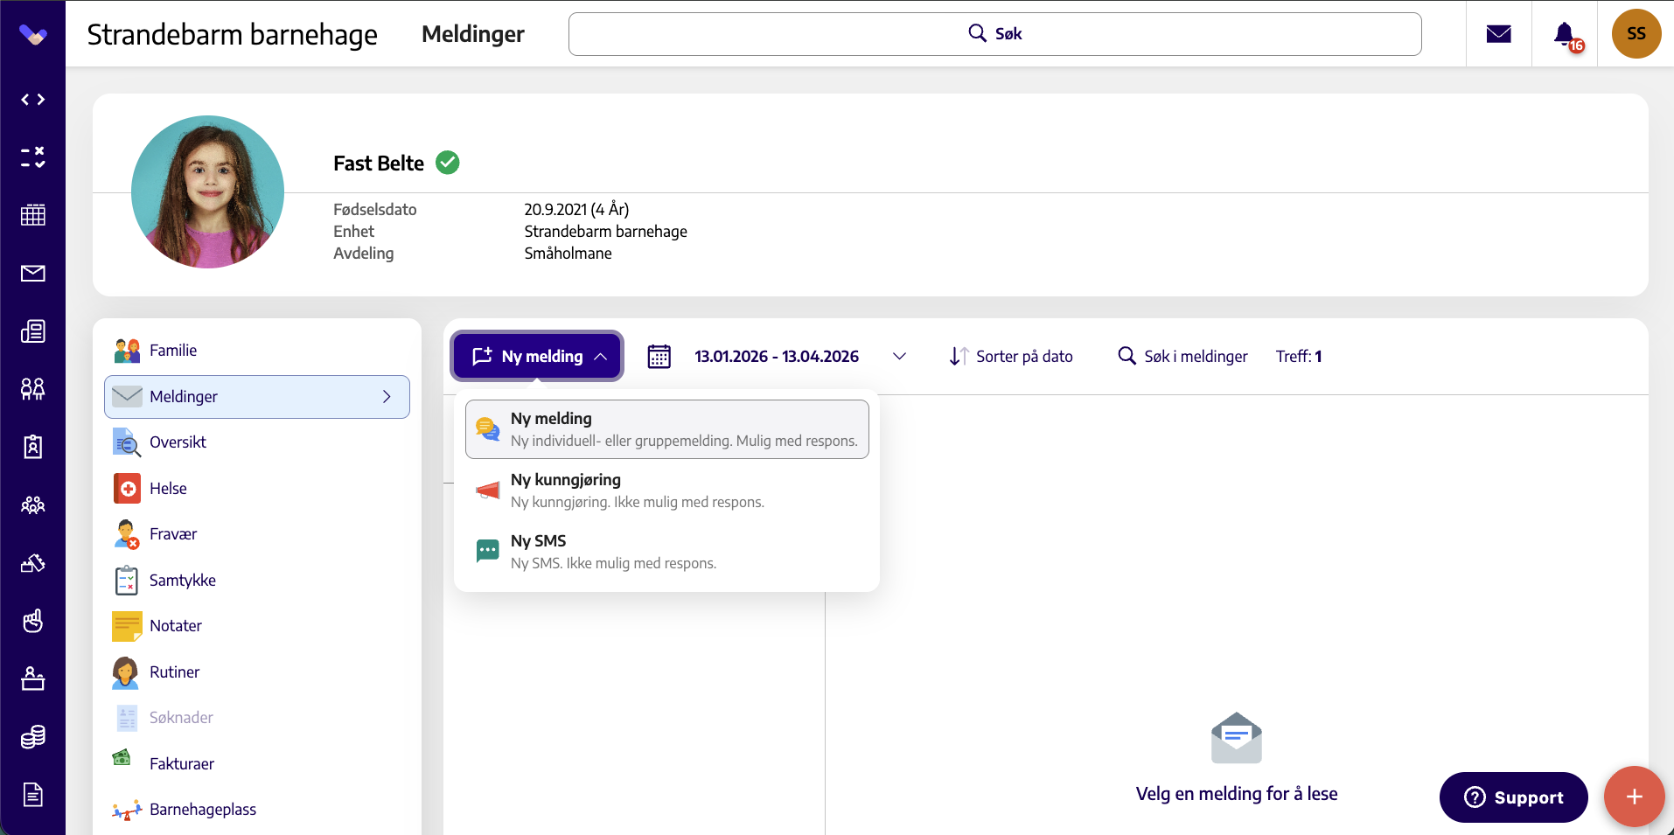Open the building blocks icon in left sidebar
Image resolution: width=1674 pixels, height=835 pixels.
[x=32, y=563]
